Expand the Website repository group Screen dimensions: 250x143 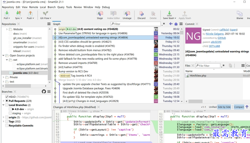[x=7, y=29]
